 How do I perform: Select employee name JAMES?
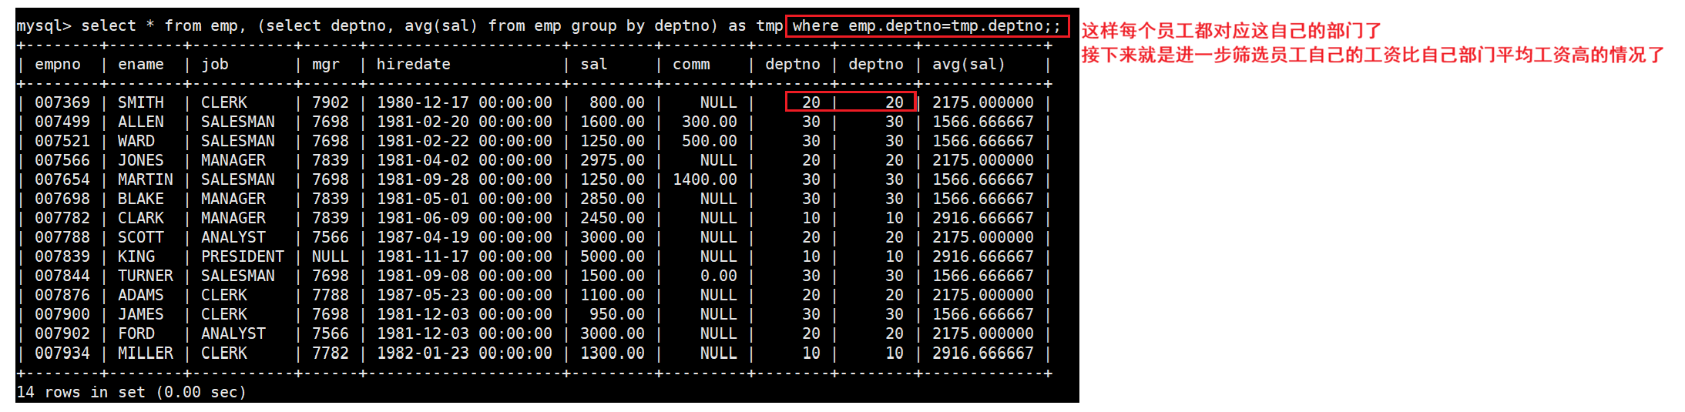pos(140,314)
